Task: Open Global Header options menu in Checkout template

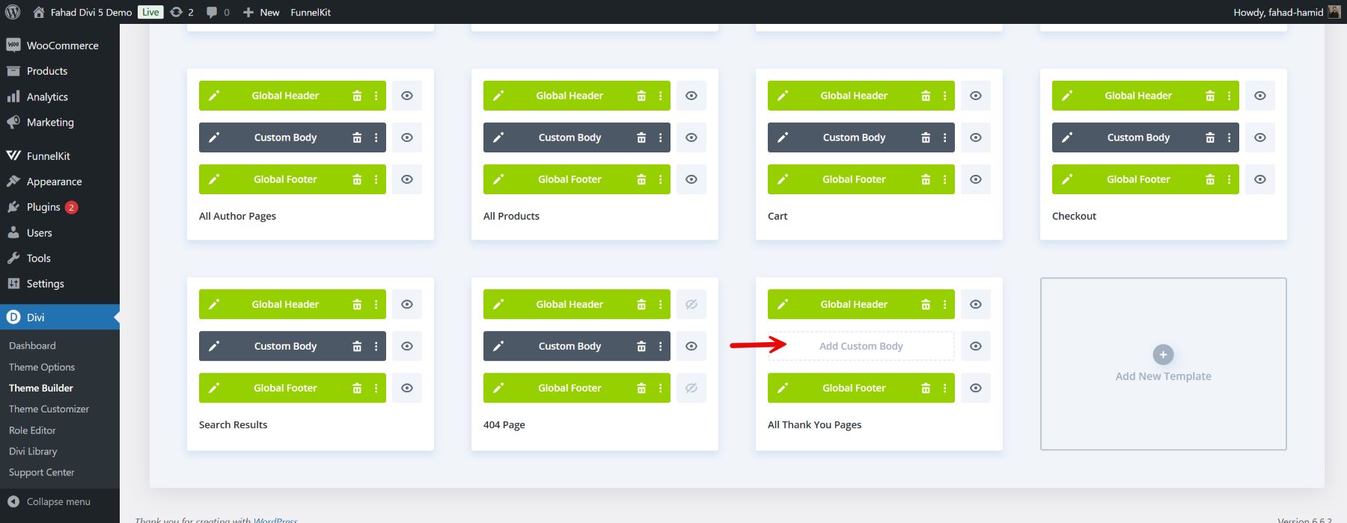Action: [1229, 96]
